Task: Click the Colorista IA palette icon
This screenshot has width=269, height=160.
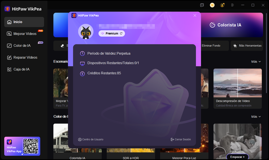Action: coord(213,25)
